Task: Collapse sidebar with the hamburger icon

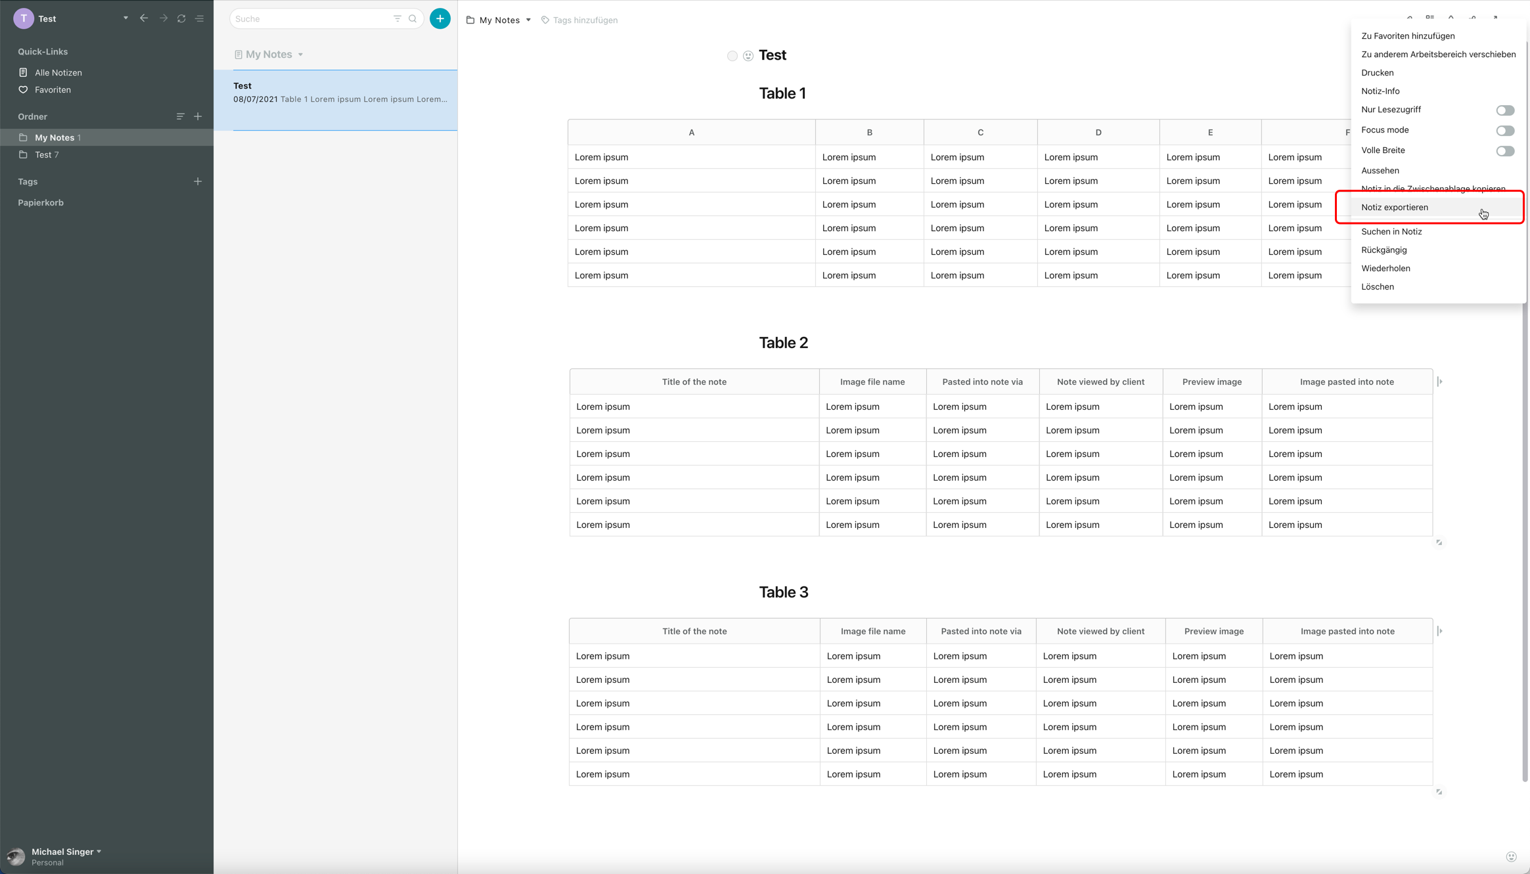Action: point(200,18)
